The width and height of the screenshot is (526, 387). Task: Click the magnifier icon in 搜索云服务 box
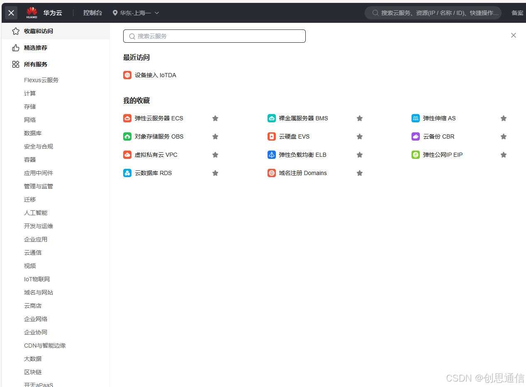pos(132,36)
